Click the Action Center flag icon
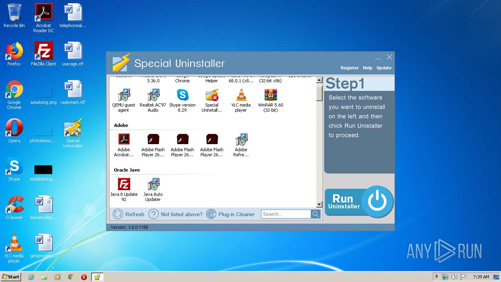 click(x=463, y=277)
